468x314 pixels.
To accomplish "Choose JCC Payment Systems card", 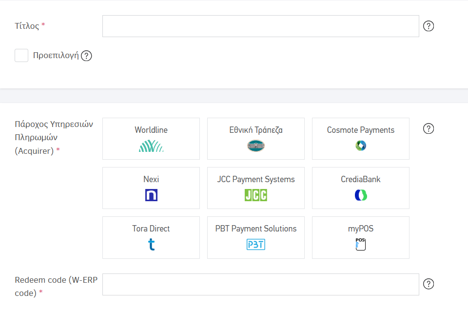I will tap(256, 188).
